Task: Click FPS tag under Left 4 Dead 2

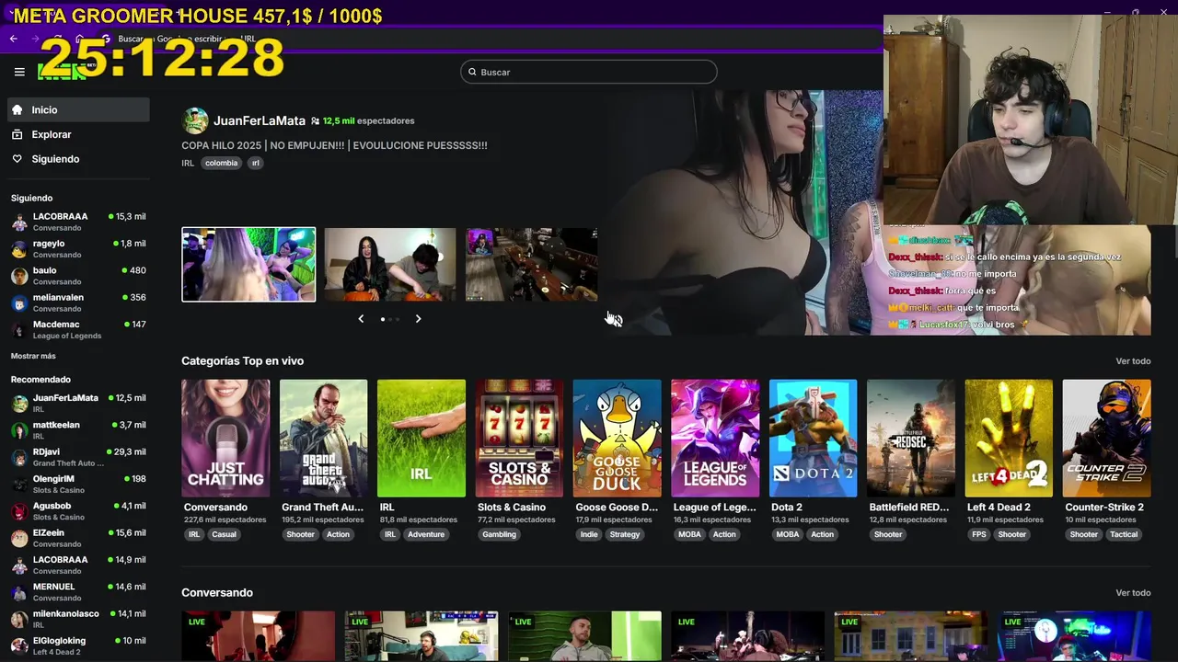Action: (978, 534)
